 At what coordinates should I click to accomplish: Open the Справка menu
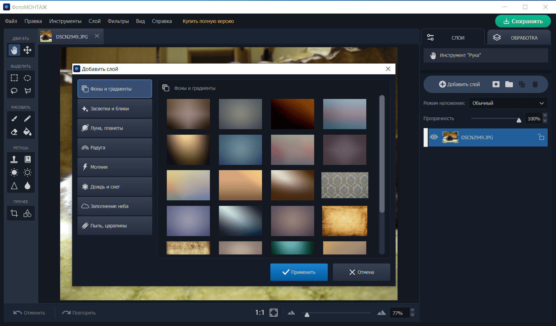coord(162,21)
